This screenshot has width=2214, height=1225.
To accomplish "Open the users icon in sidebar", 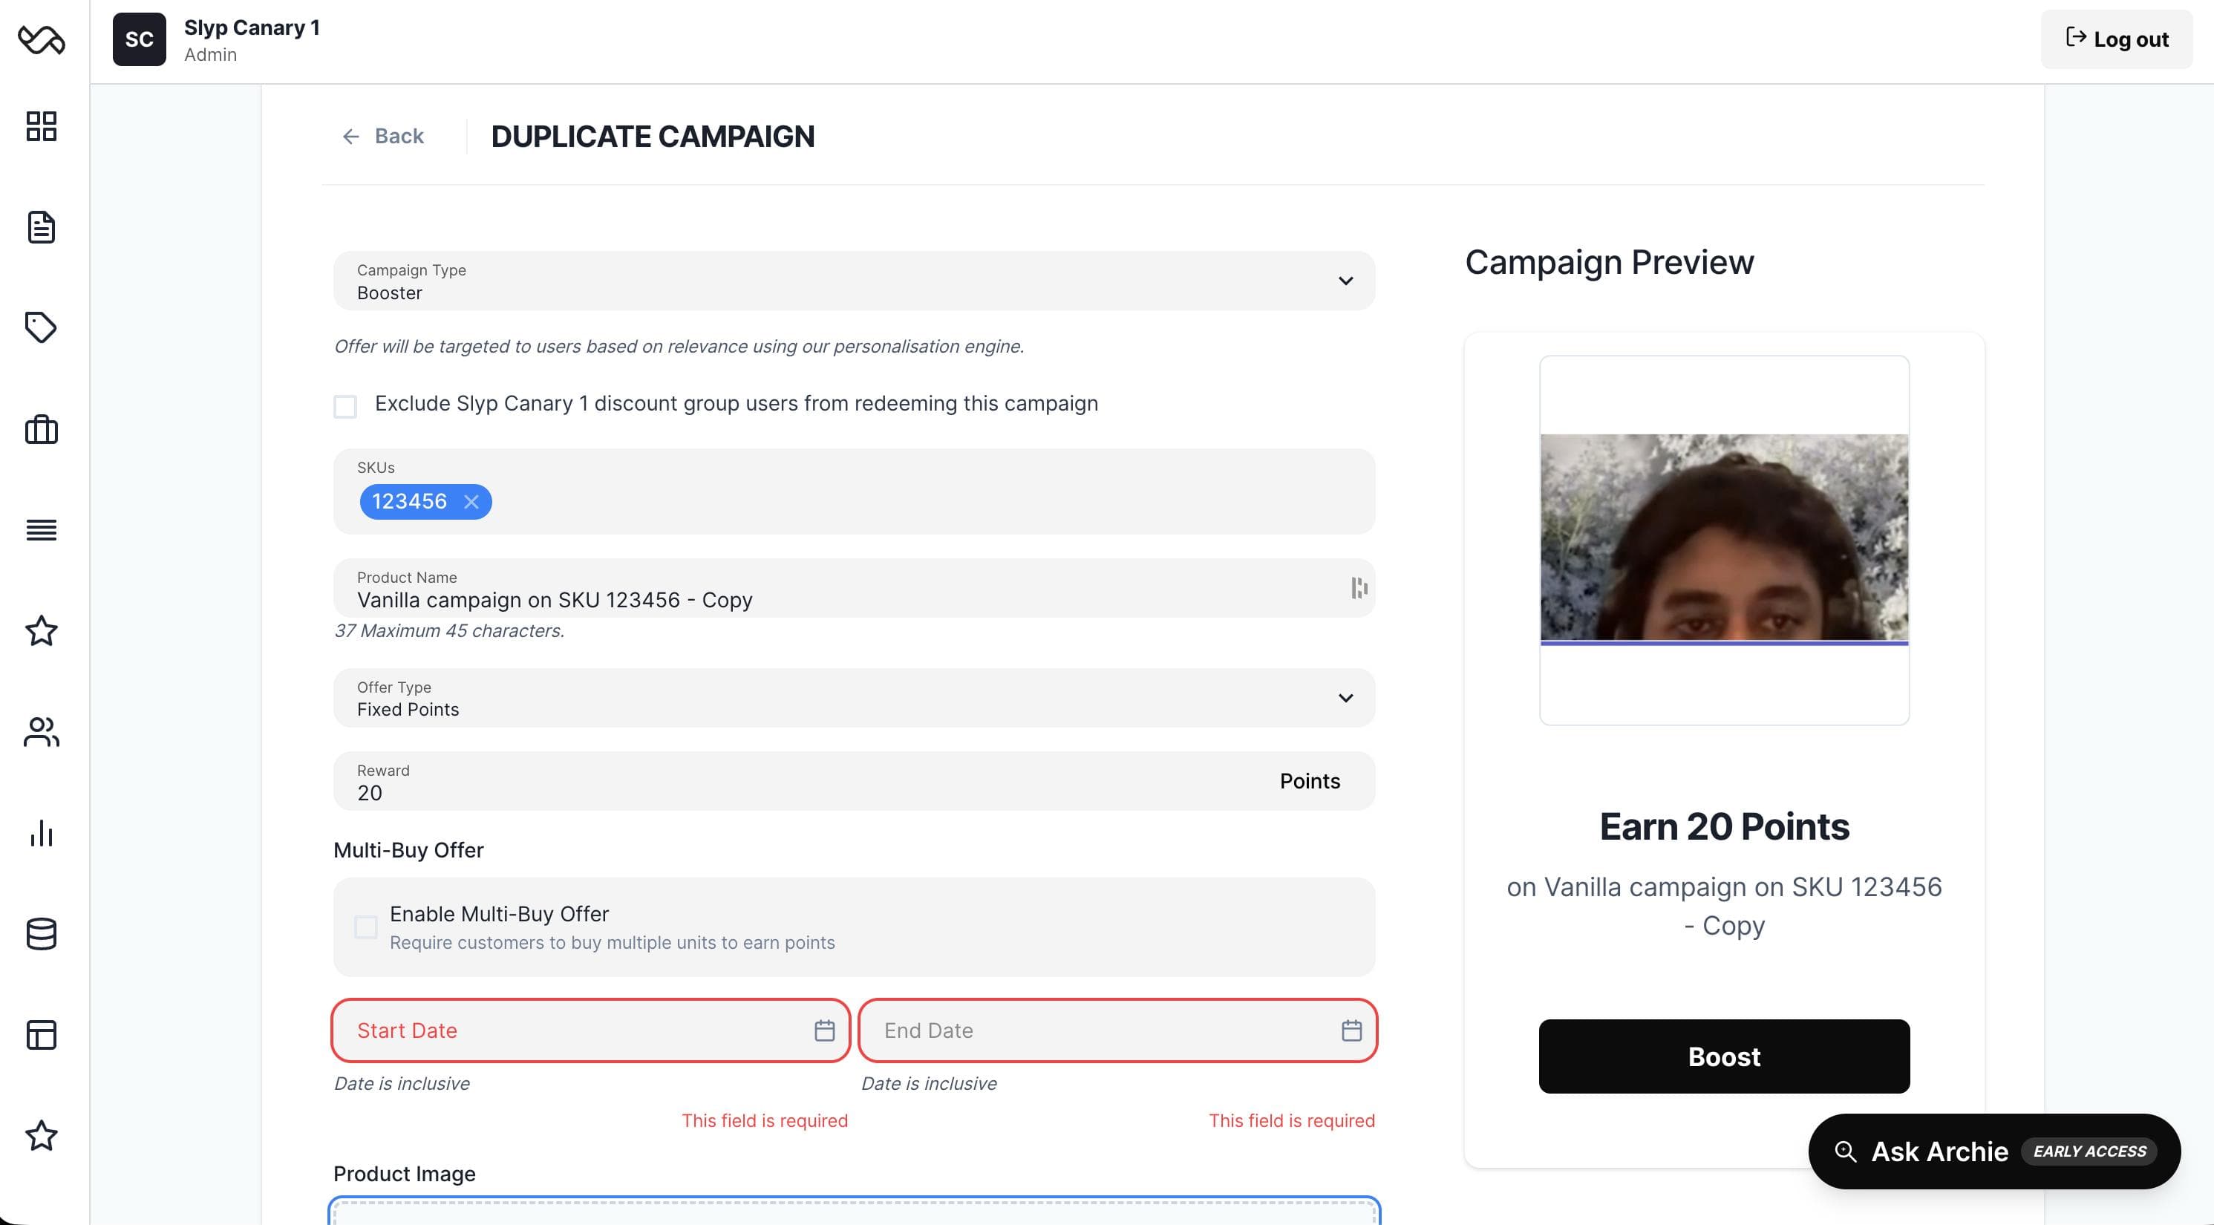I will (x=42, y=731).
